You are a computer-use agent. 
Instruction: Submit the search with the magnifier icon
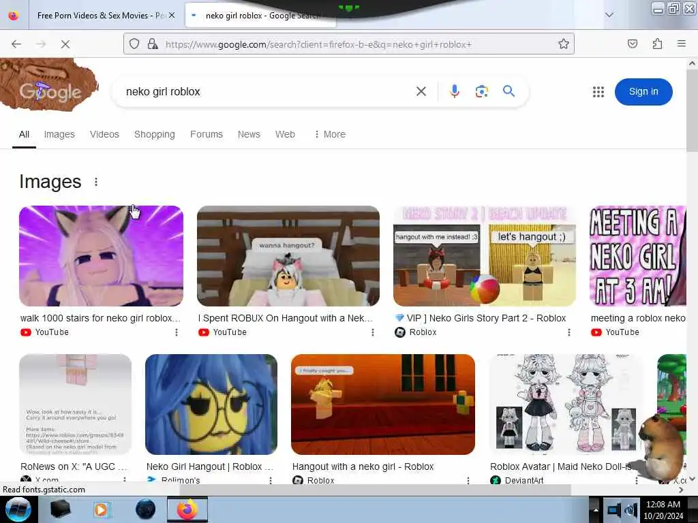click(x=509, y=92)
